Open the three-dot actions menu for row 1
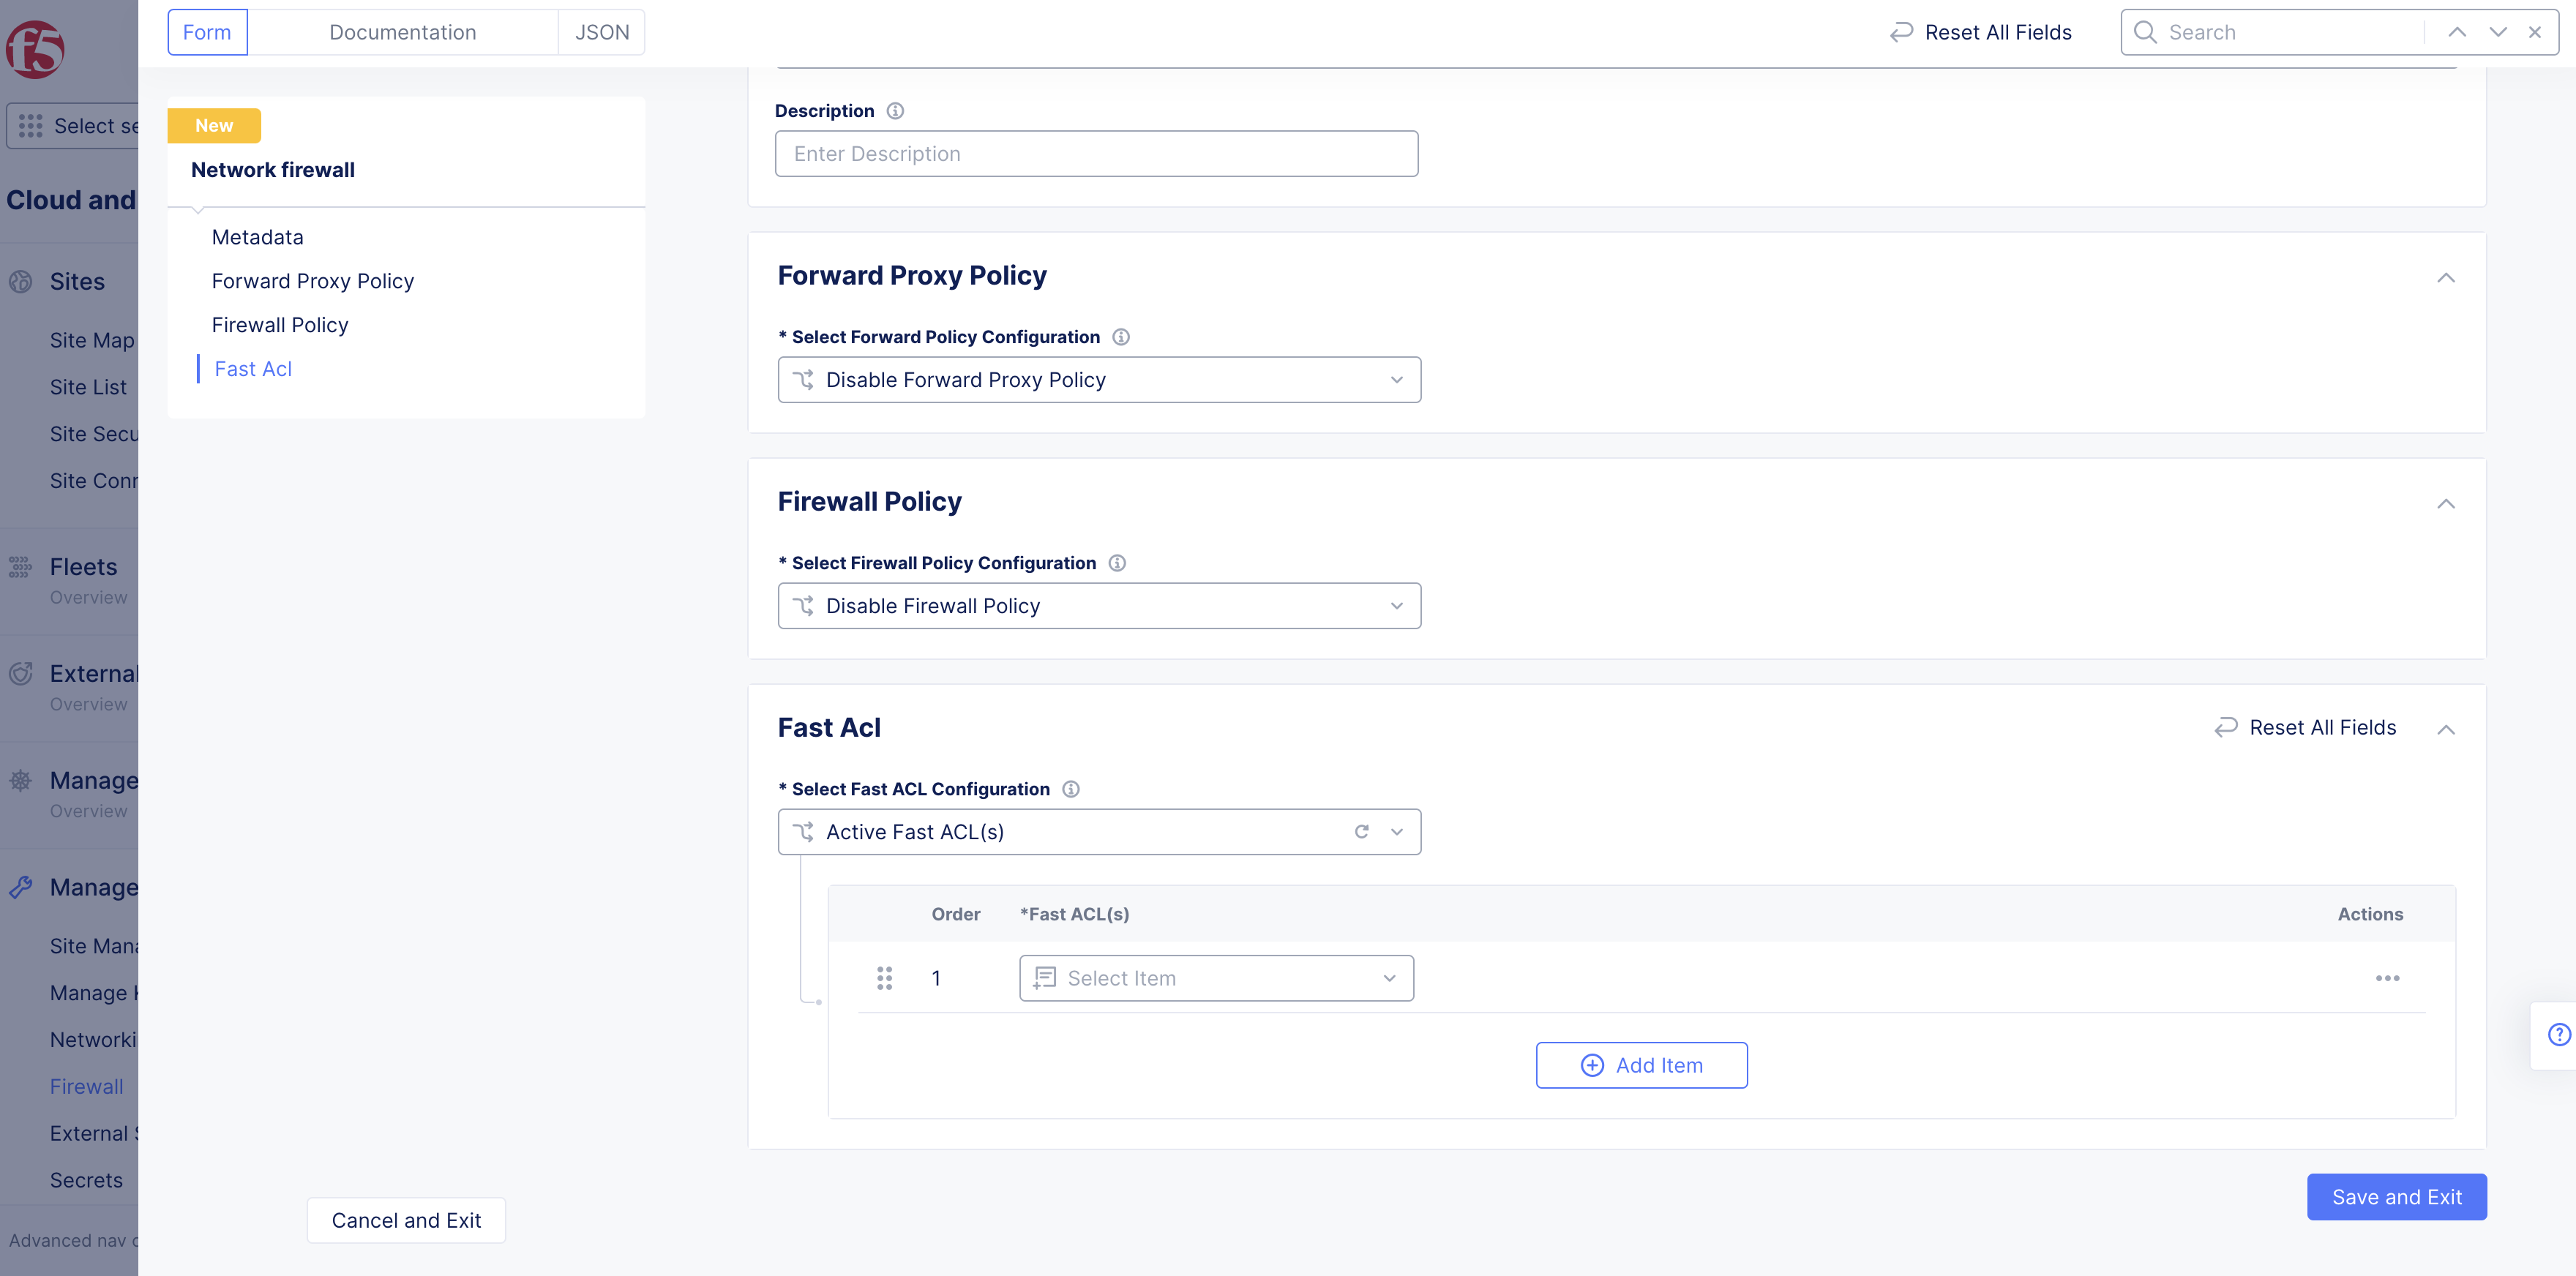This screenshot has width=2576, height=1276. point(2387,978)
